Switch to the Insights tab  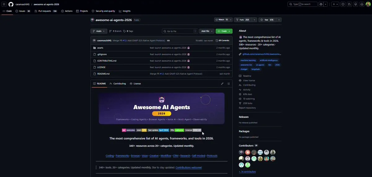(125, 11)
